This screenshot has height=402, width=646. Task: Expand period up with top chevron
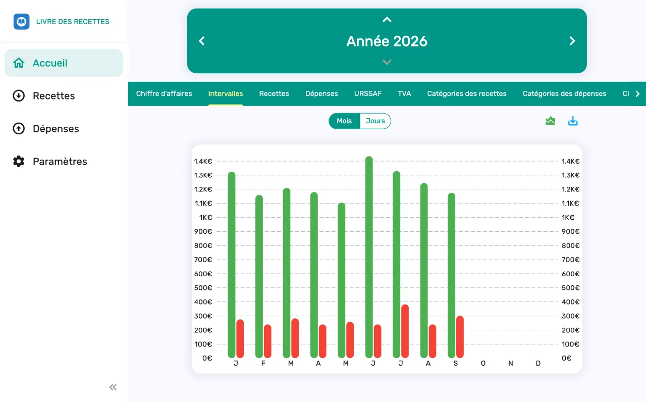tap(387, 20)
